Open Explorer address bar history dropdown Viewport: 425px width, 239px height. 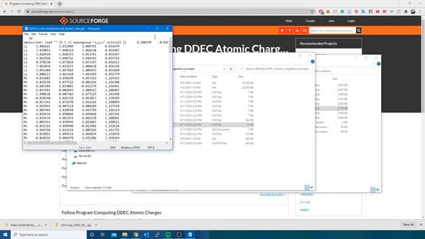pos(224,69)
